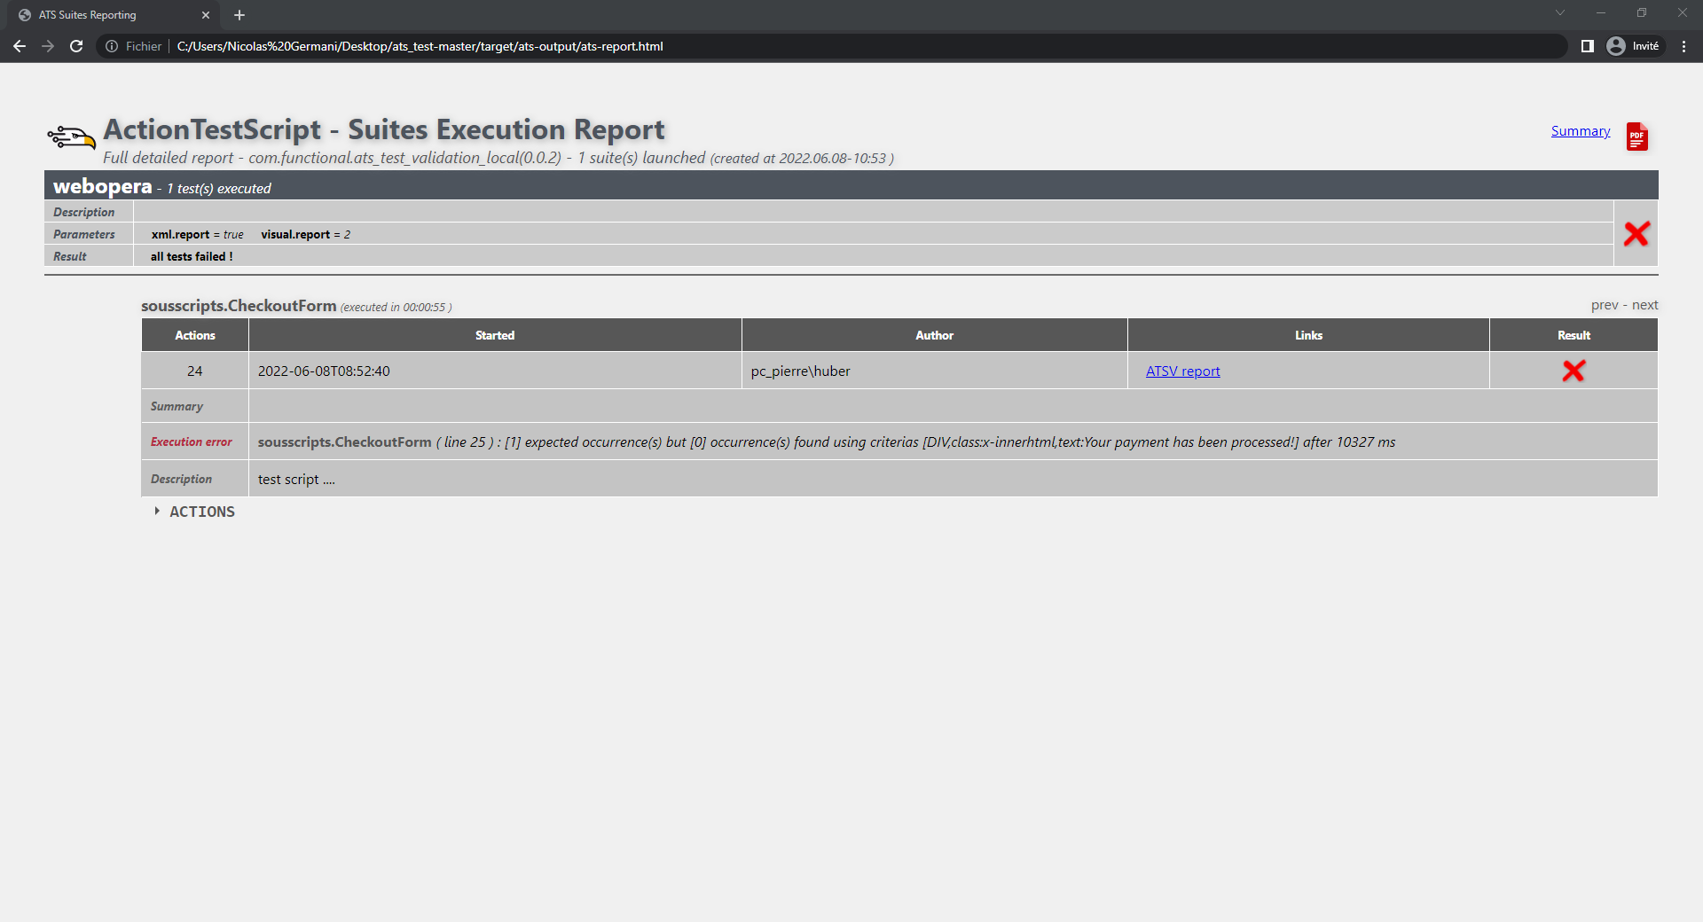
Task: Click the ATS eagle logo
Action: (x=71, y=137)
